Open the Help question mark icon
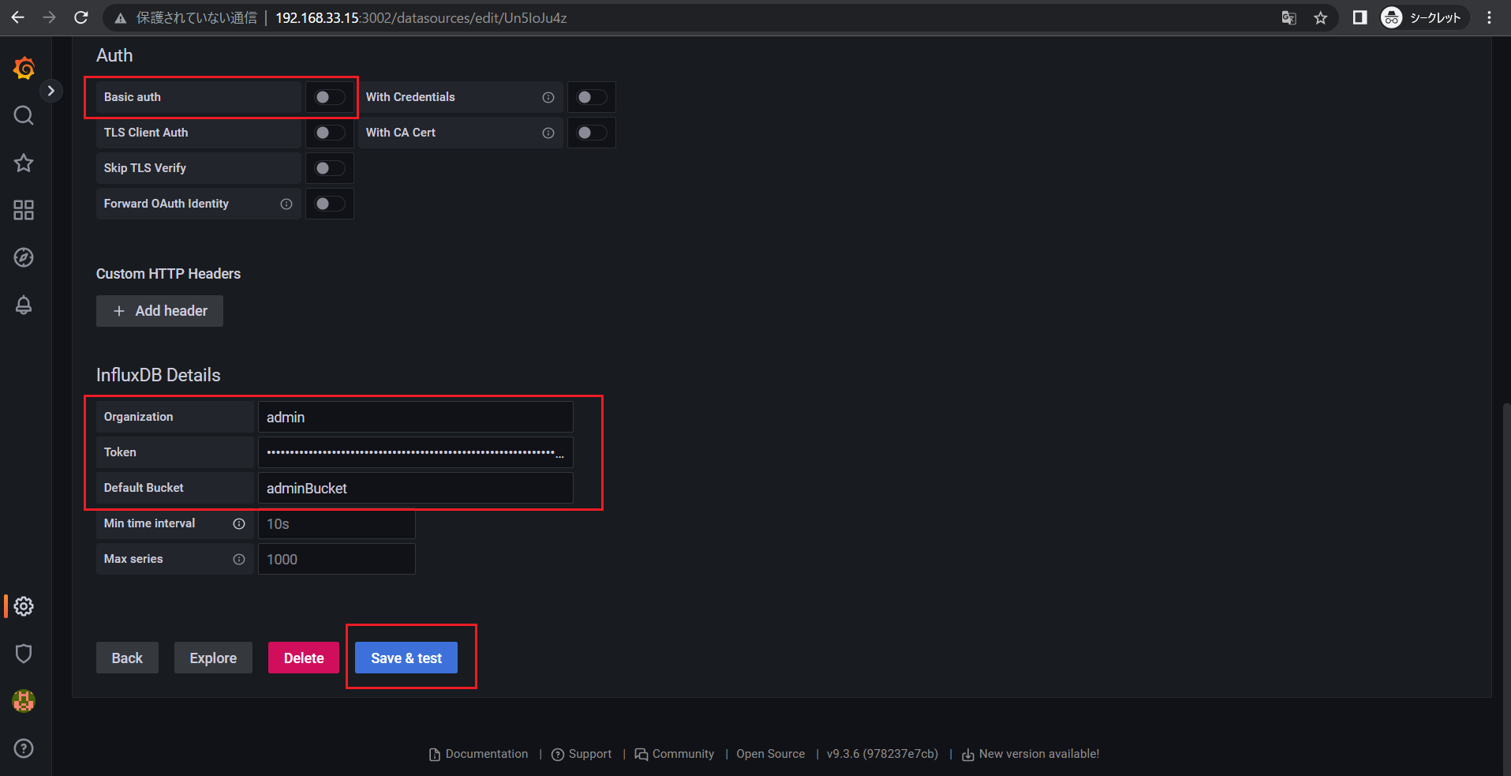 point(24,748)
